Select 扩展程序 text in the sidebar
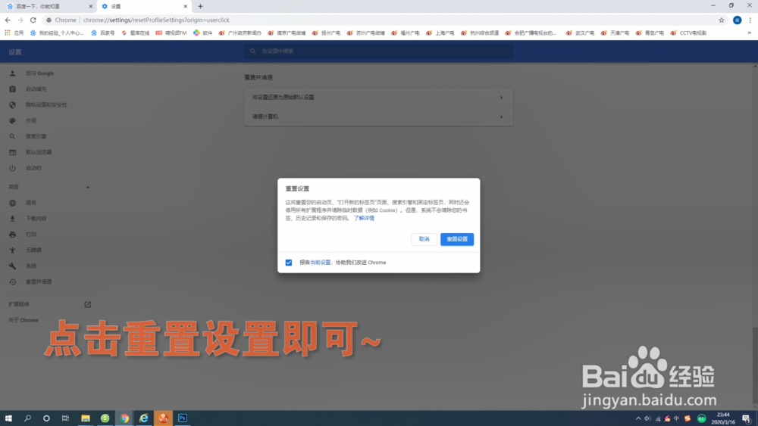This screenshot has height=426, width=758. pos(19,304)
